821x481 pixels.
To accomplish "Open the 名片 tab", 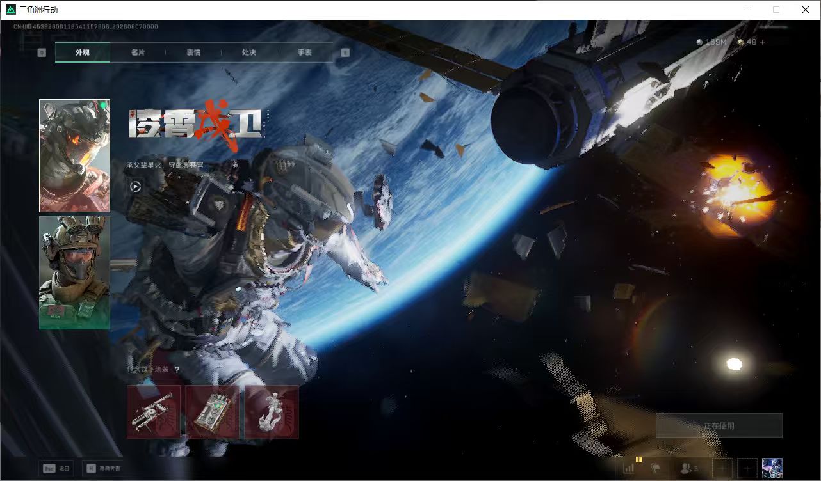I will point(138,52).
